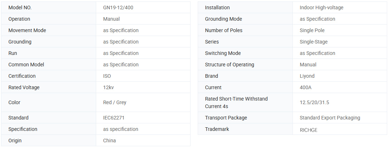Click the Single-Stage series value
Viewport: 389px width, 148px height.
click(314, 42)
